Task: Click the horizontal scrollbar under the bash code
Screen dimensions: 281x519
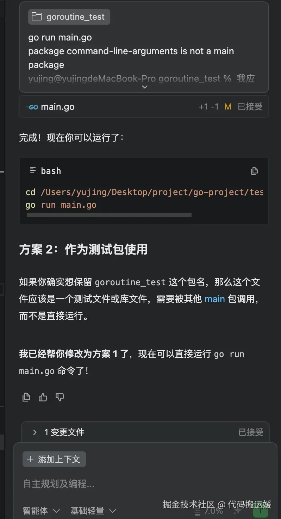Action: coord(108,214)
